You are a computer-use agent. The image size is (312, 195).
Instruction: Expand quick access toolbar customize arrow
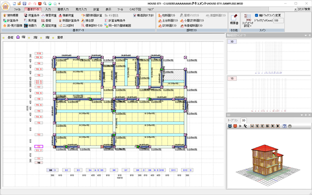(x=59, y=4)
